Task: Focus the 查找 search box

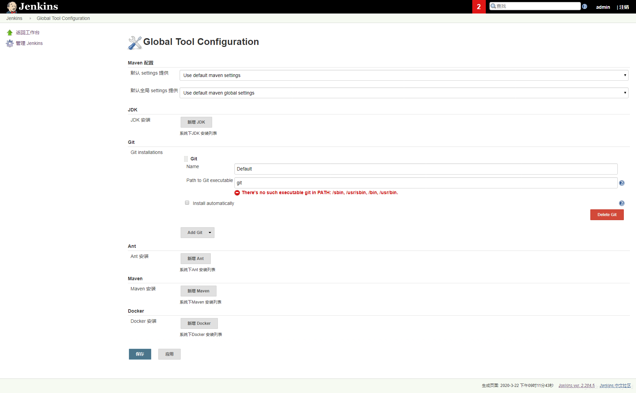Action: [x=535, y=6]
